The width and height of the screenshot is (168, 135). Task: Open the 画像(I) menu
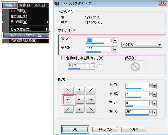point(9,5)
